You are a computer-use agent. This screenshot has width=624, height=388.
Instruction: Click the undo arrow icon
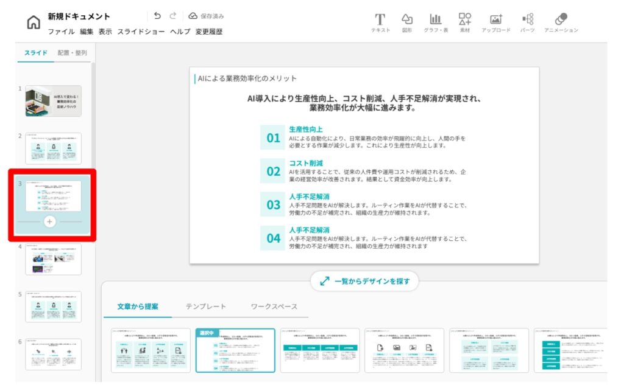157,16
